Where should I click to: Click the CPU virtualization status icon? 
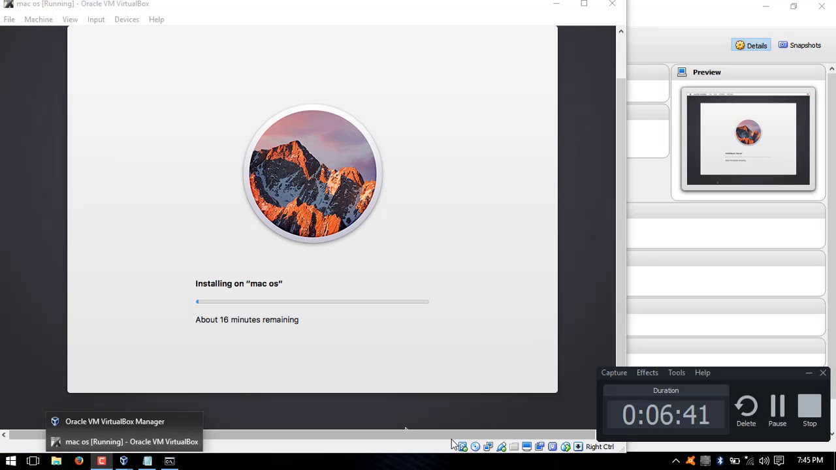point(553,446)
